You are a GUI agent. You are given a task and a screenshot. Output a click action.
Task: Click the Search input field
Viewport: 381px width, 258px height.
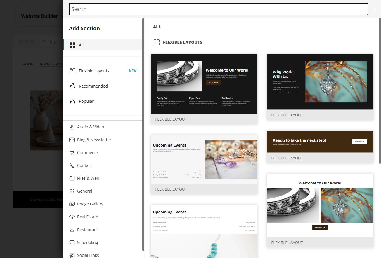218,9
